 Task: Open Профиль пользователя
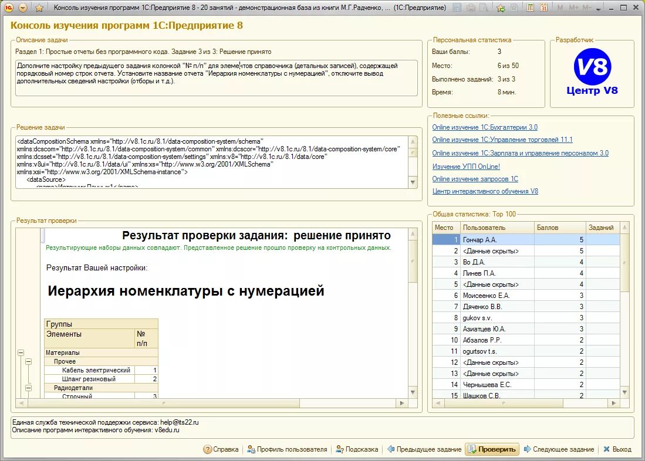coord(287,449)
